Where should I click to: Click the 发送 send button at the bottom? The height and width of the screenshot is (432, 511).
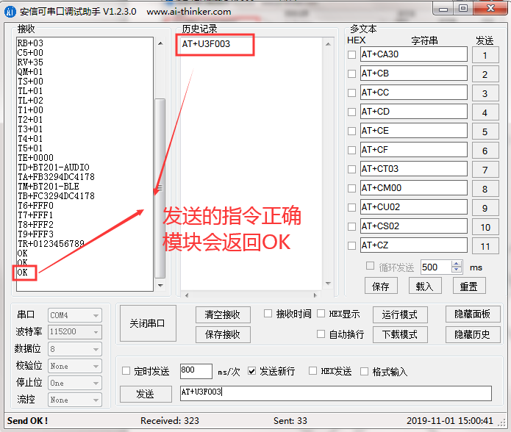[x=146, y=394]
